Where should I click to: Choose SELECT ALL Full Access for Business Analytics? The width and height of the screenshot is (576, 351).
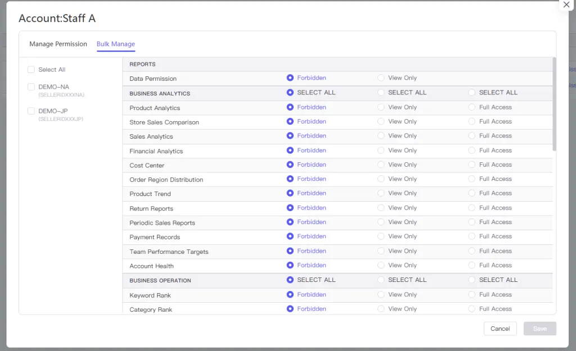click(x=472, y=93)
